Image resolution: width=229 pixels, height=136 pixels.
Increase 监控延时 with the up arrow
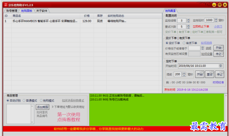click(x=216, y=19)
